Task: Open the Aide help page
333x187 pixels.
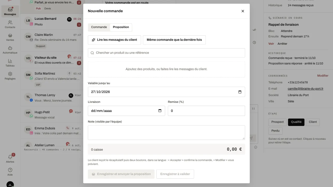Action: (10, 172)
